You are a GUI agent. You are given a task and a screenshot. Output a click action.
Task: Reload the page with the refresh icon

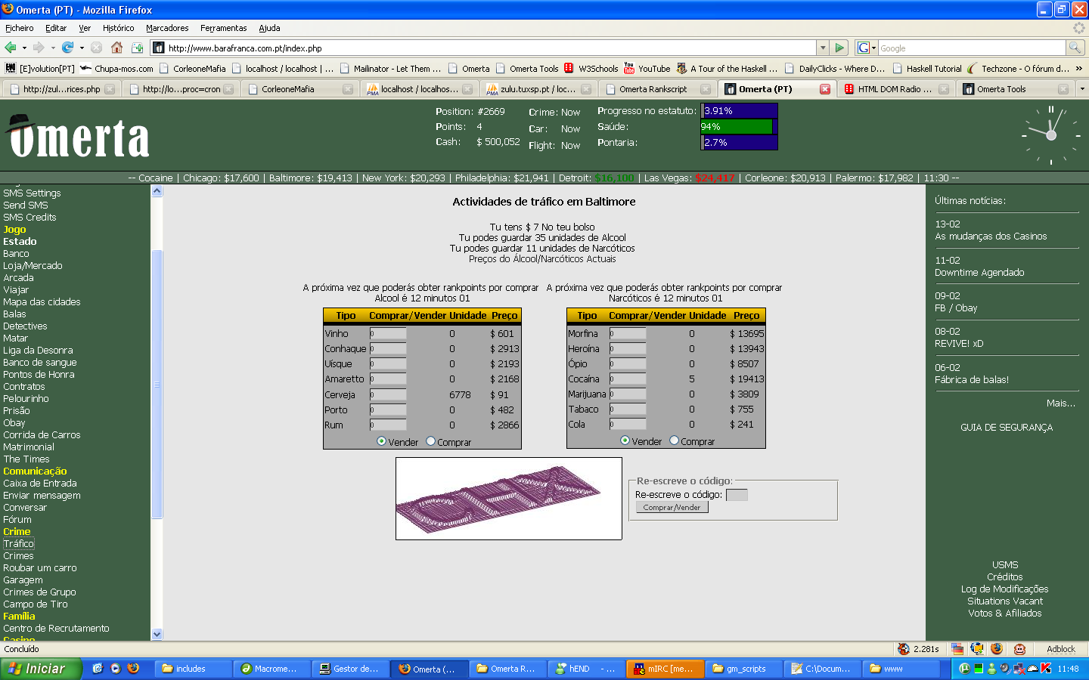pos(67,48)
